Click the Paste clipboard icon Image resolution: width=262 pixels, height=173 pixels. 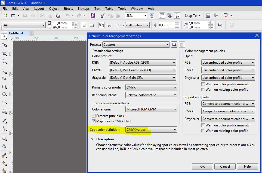click(x=58, y=16)
